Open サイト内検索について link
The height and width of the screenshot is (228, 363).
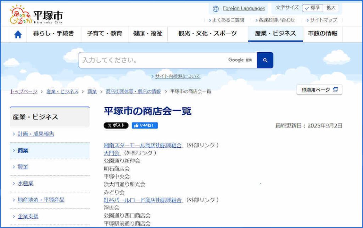click(x=177, y=76)
